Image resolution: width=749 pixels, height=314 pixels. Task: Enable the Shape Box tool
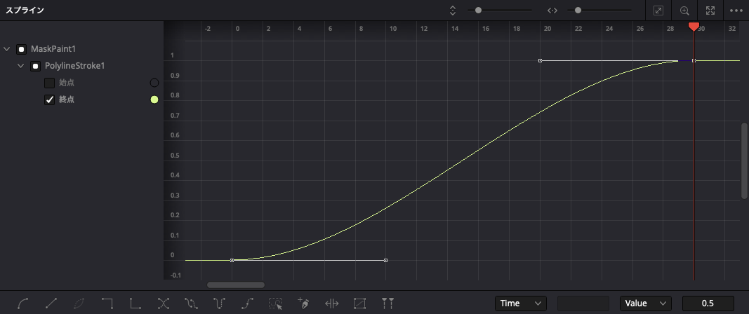pos(359,303)
